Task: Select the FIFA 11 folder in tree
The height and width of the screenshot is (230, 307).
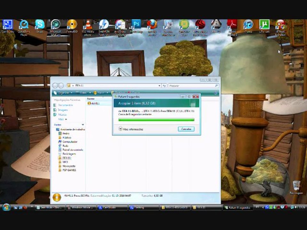Action: click(x=65, y=158)
